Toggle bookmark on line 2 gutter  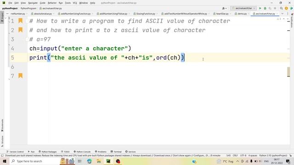pyautogui.click(x=20, y=30)
